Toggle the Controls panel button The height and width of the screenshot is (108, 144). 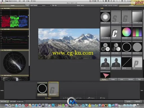pyautogui.click(x=131, y=6)
